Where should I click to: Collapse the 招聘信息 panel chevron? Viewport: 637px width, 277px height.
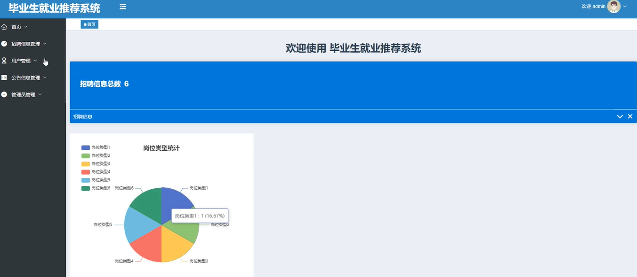620,116
